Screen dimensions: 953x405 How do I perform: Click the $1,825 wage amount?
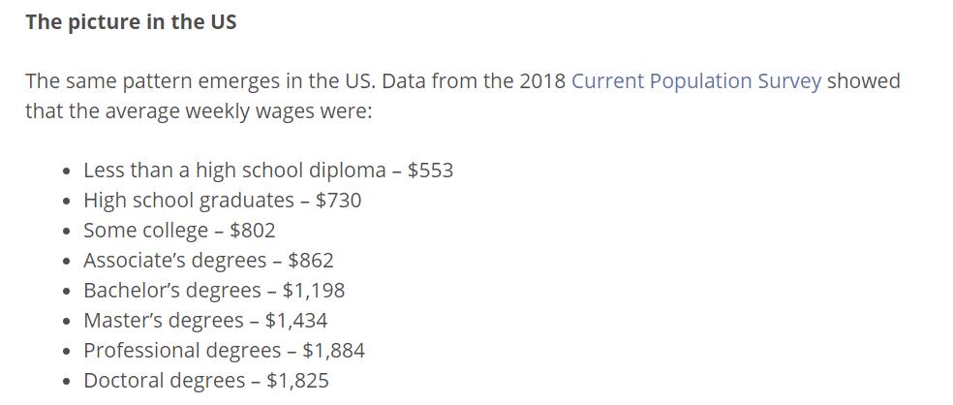tap(298, 381)
